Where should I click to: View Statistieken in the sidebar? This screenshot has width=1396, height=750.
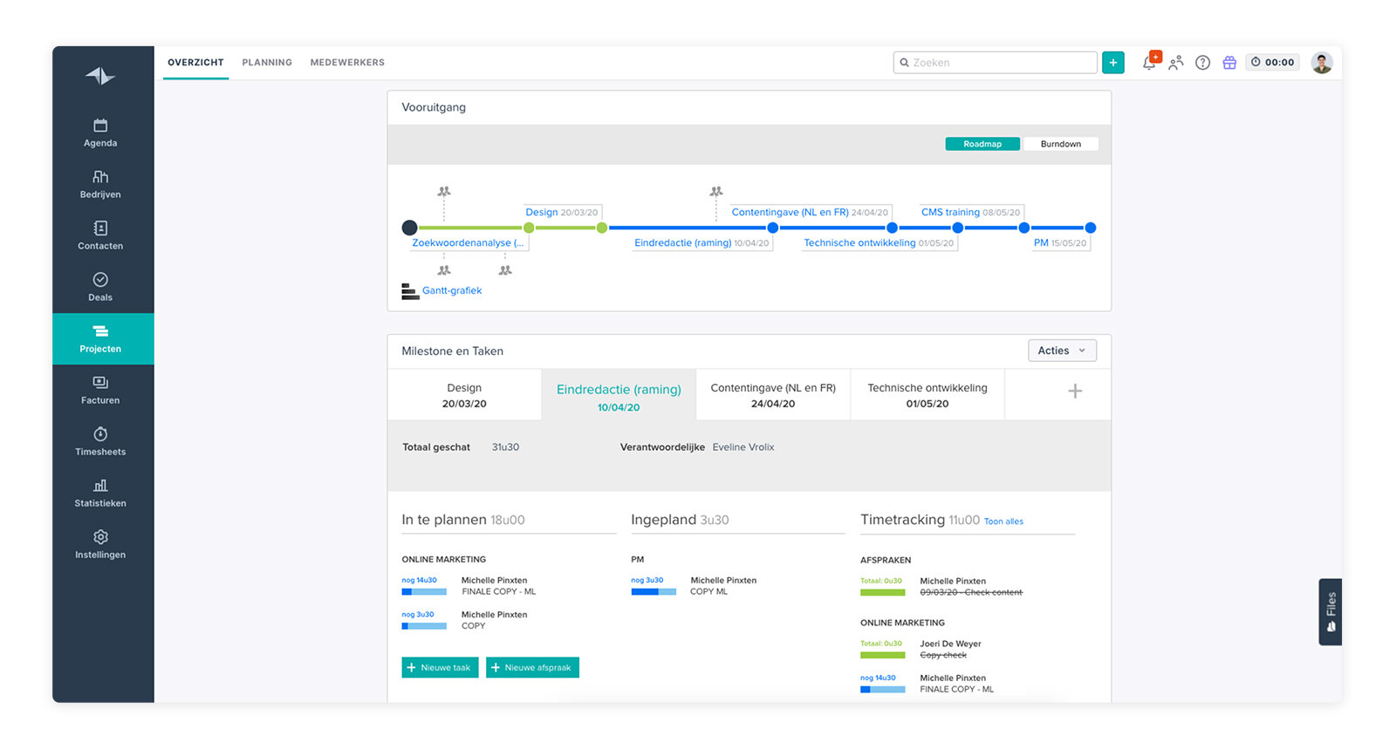click(100, 494)
